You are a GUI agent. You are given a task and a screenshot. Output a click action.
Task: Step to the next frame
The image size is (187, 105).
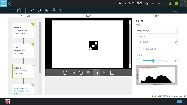(104, 73)
